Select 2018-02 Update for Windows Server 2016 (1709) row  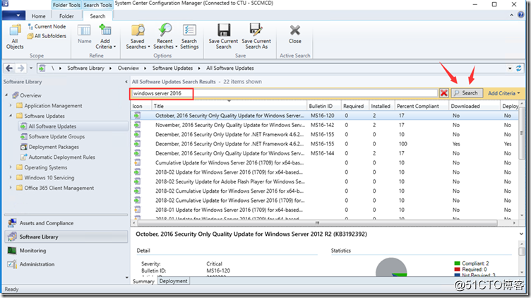[324, 172]
